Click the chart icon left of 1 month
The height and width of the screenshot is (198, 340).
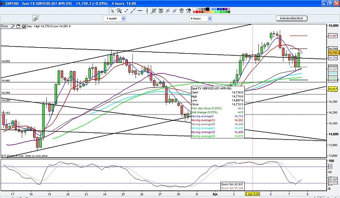[x=35, y=18]
